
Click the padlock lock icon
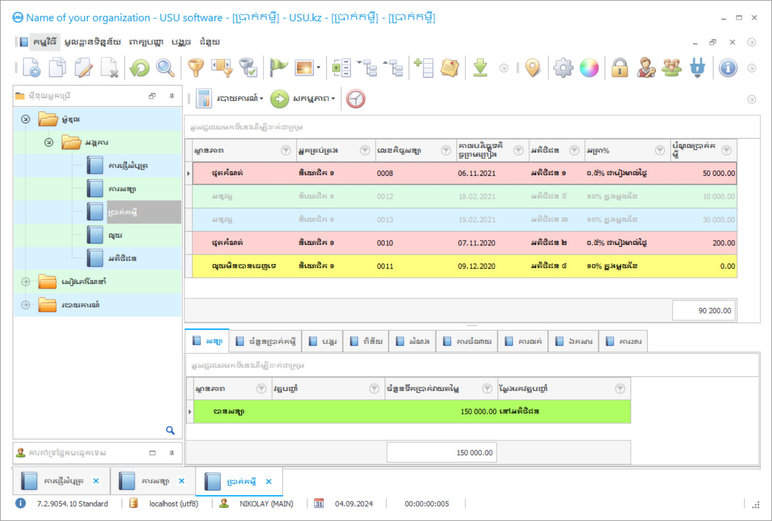pos(620,68)
